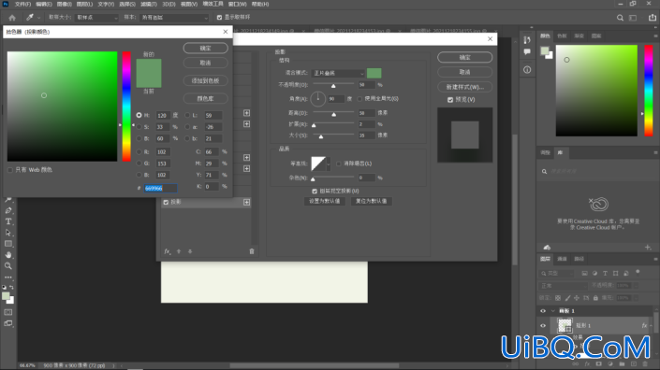Click Add to Swatches button
This screenshot has width=660, height=370.
pos(205,80)
